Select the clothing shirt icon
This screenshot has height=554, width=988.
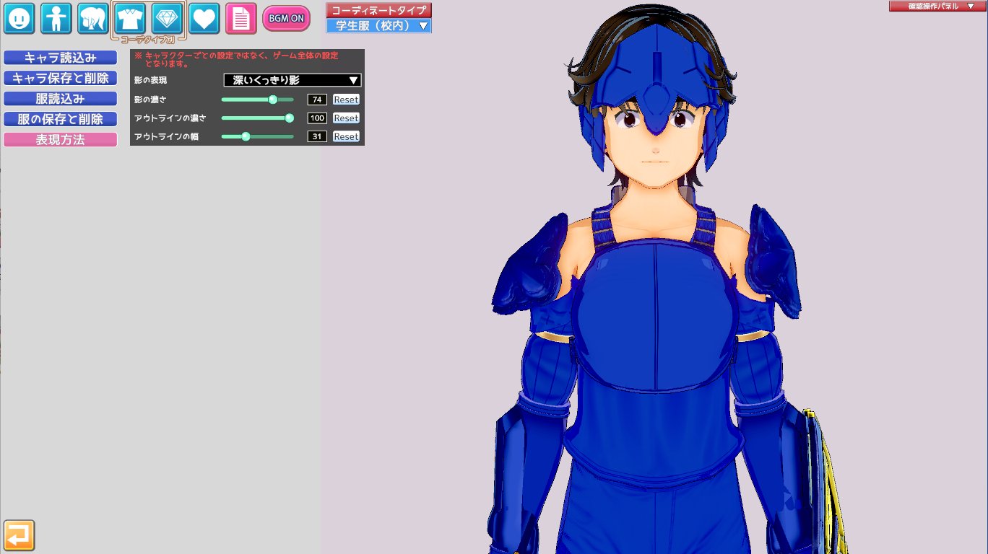[131, 18]
